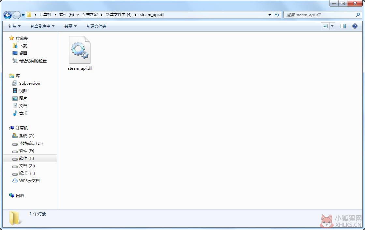Select 网络 in navigation pane

click(20, 195)
